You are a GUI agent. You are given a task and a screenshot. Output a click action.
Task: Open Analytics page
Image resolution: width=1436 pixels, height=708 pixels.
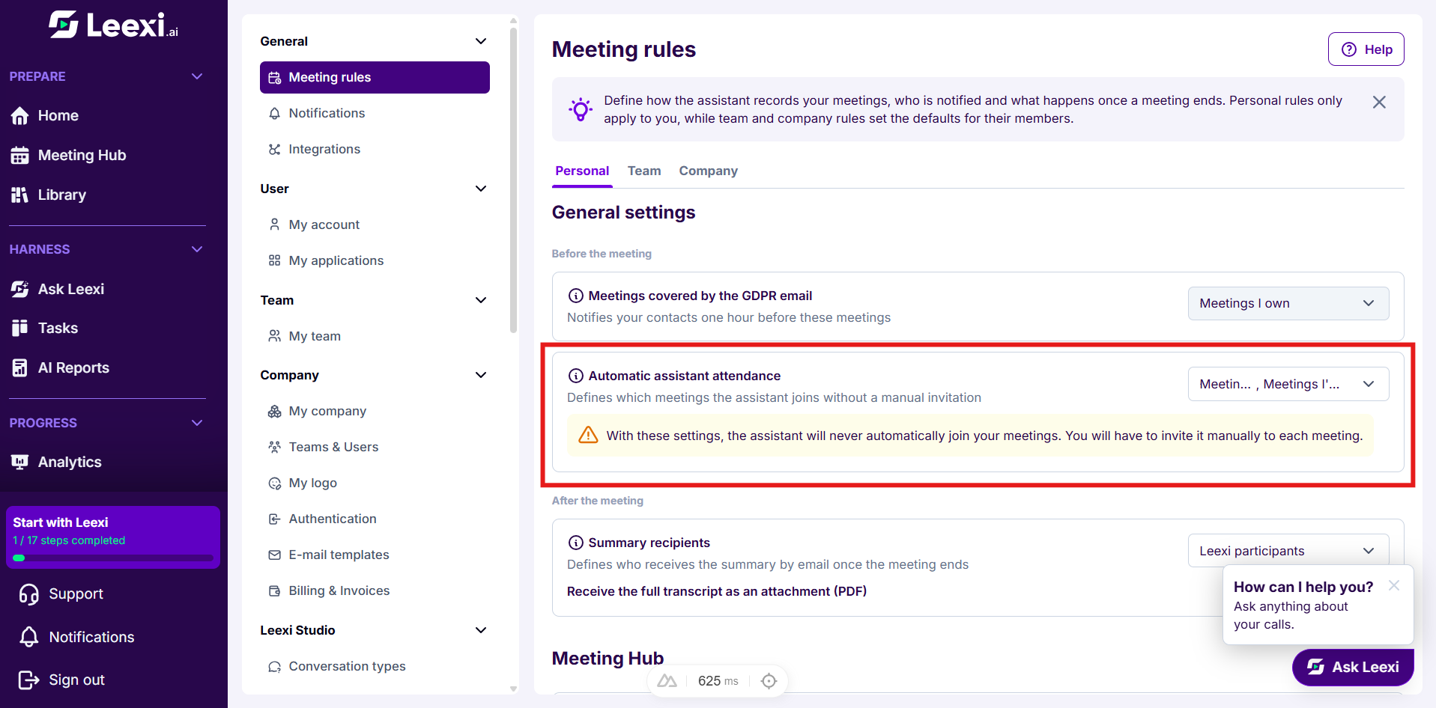[x=56, y=462]
